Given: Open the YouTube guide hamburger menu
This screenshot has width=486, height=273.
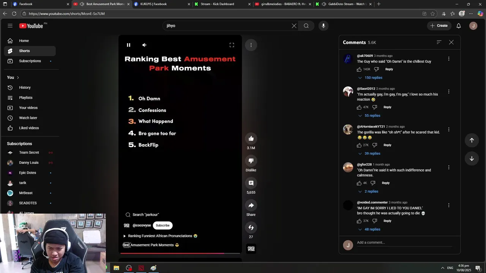Looking at the screenshot, I should click(10, 26).
